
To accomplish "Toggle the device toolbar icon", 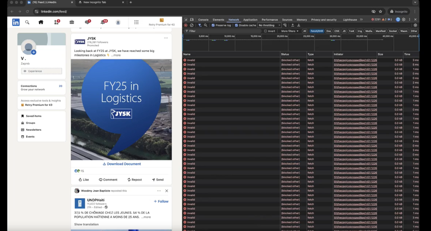I will pyautogui.click(x=192, y=20).
